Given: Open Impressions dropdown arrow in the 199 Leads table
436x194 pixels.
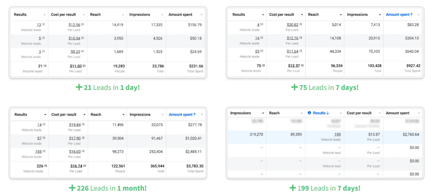Looking at the screenshot, I should [x=263, y=113].
